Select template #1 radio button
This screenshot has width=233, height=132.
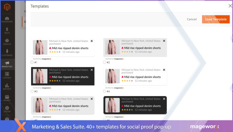pyautogui.click(x=32, y=62)
